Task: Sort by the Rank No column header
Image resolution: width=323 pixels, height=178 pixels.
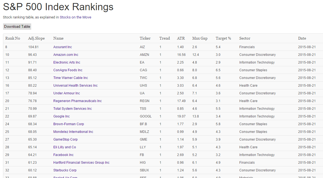Action: [x=12, y=38]
